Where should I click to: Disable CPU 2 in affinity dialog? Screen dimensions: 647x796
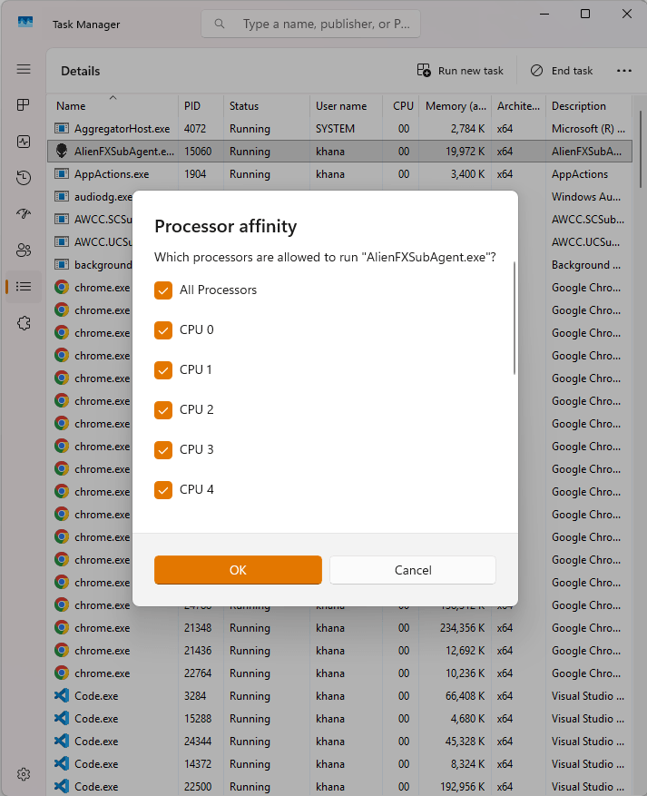click(x=163, y=409)
